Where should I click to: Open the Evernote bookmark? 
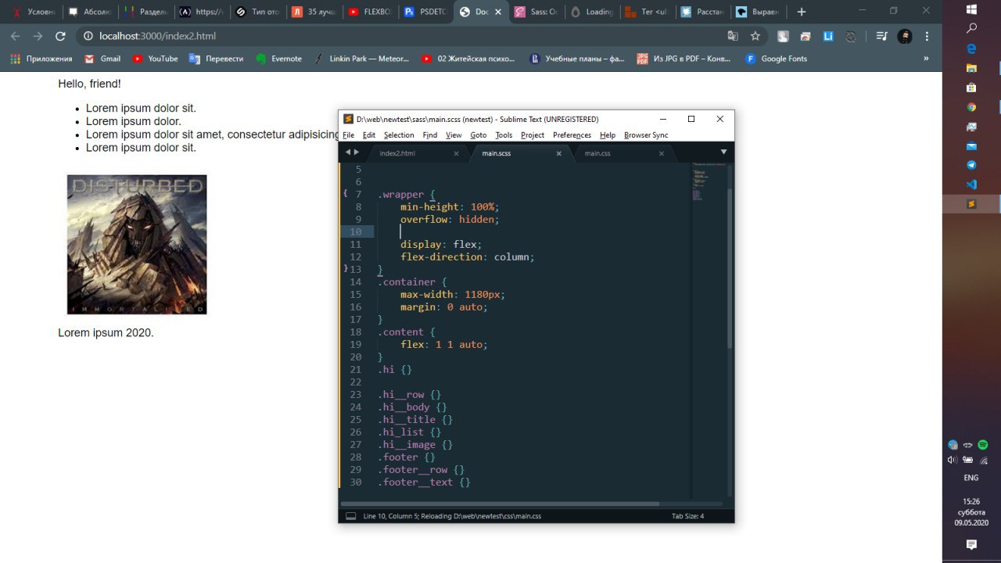[x=278, y=59]
